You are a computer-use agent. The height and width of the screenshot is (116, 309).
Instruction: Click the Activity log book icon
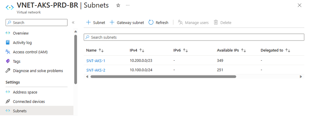[8, 42]
